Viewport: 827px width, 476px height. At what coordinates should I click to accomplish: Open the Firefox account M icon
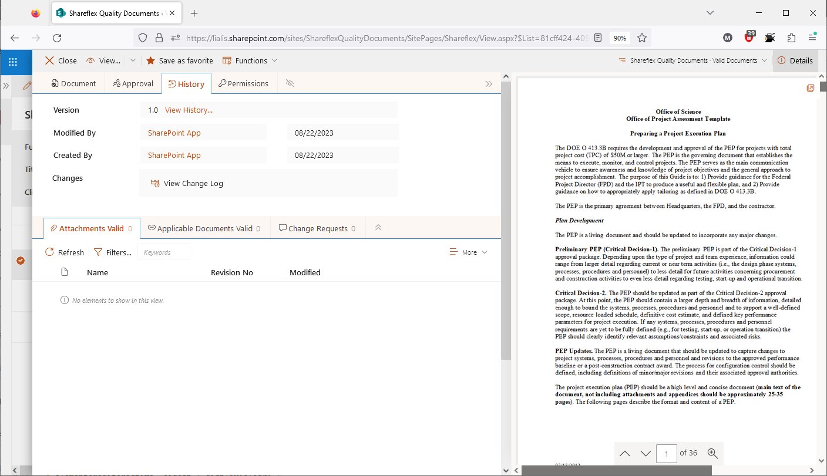[728, 38]
